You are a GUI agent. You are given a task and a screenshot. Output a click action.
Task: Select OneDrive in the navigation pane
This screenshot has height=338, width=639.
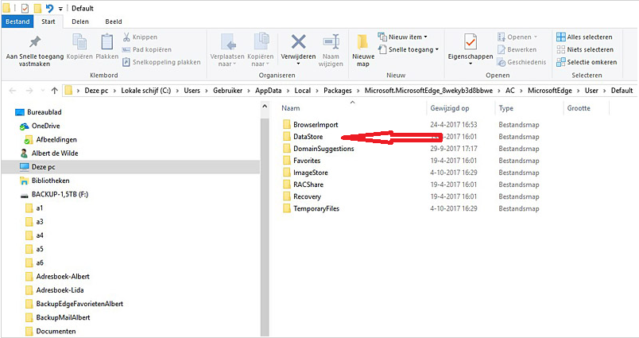click(45, 126)
